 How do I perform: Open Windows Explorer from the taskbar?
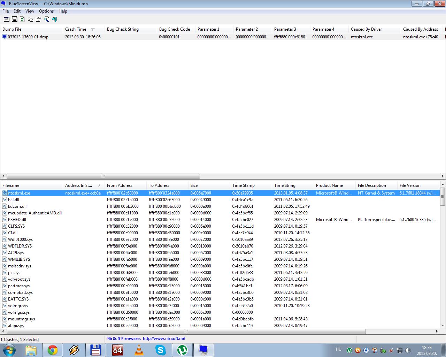(x=31, y=350)
